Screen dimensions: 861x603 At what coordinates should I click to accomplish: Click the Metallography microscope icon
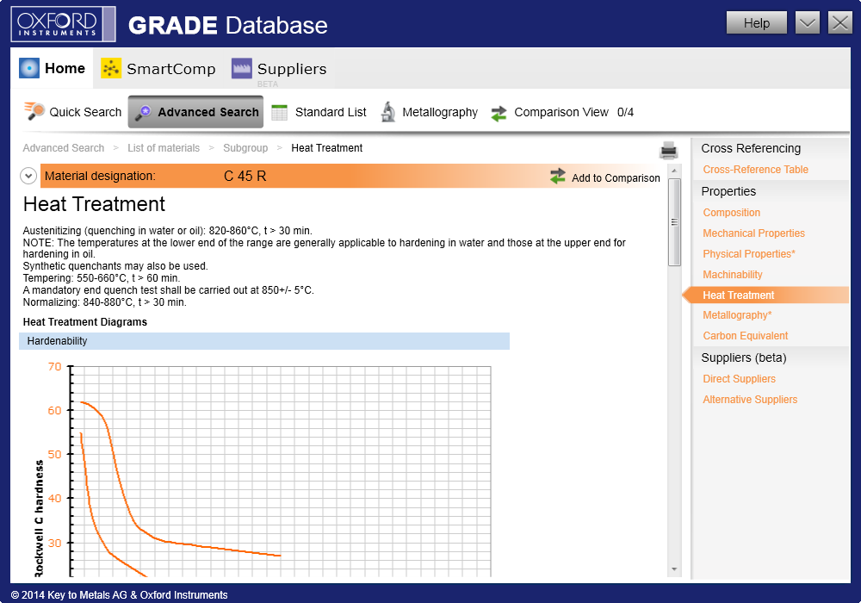pos(388,112)
